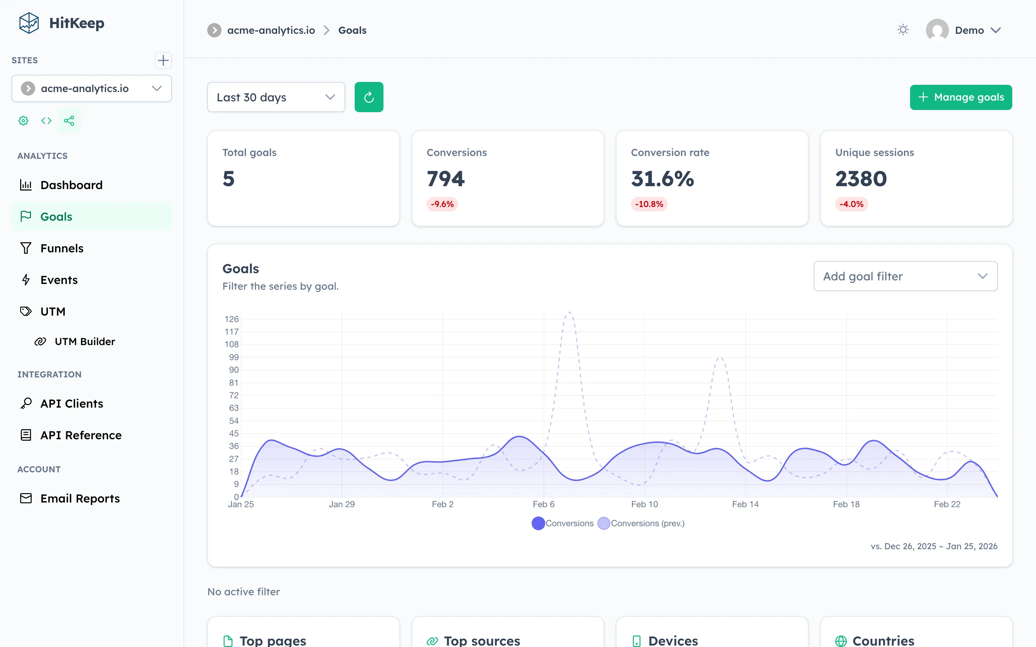
Task: Open the share icon next to the code icon
Action: [x=69, y=121]
